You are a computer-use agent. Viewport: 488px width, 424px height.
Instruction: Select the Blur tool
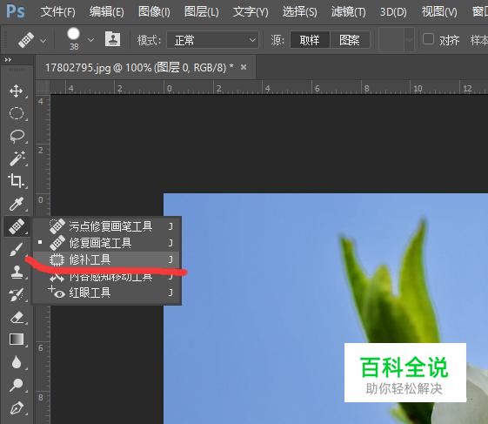17,363
